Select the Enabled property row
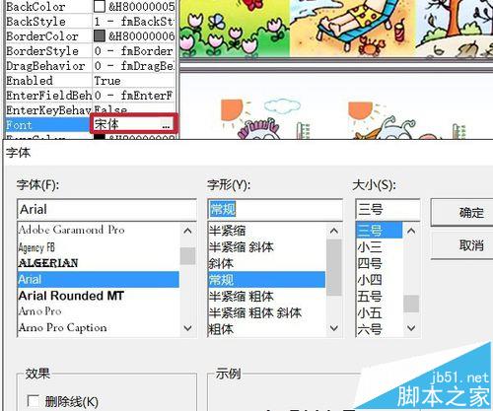The image size is (493, 411). (x=90, y=81)
